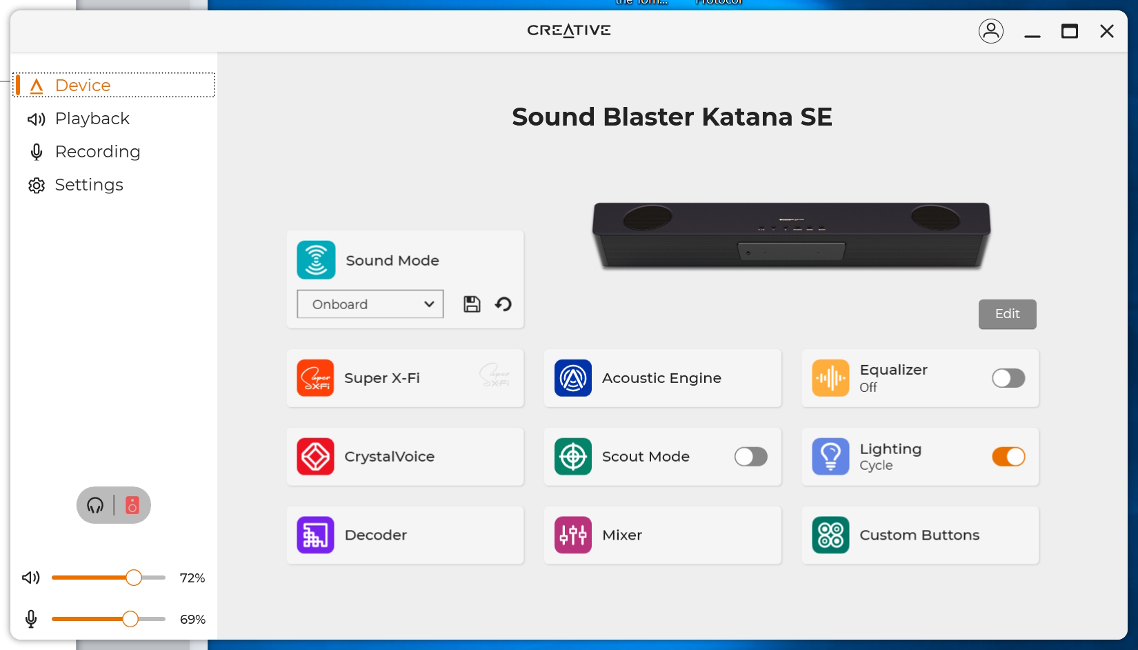Viewport: 1138px width, 650px height.
Task: Go to Recording in the sidebar
Action: pos(97,152)
